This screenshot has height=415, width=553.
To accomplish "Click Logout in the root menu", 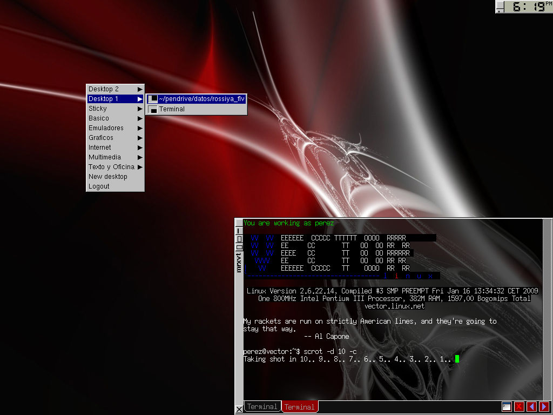I will (x=99, y=186).
